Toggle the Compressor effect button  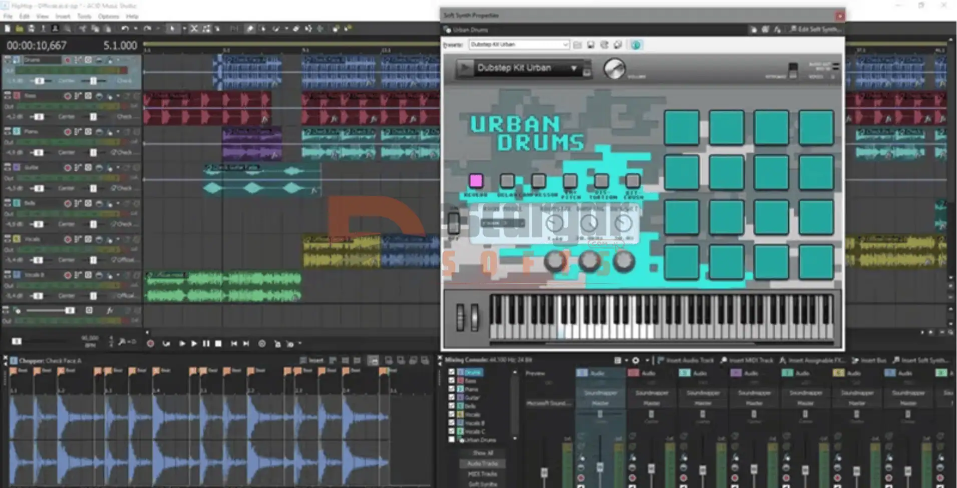[538, 180]
